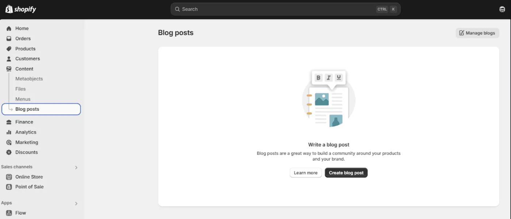
Task: Switch to the Metaobjects section
Action: (29, 78)
